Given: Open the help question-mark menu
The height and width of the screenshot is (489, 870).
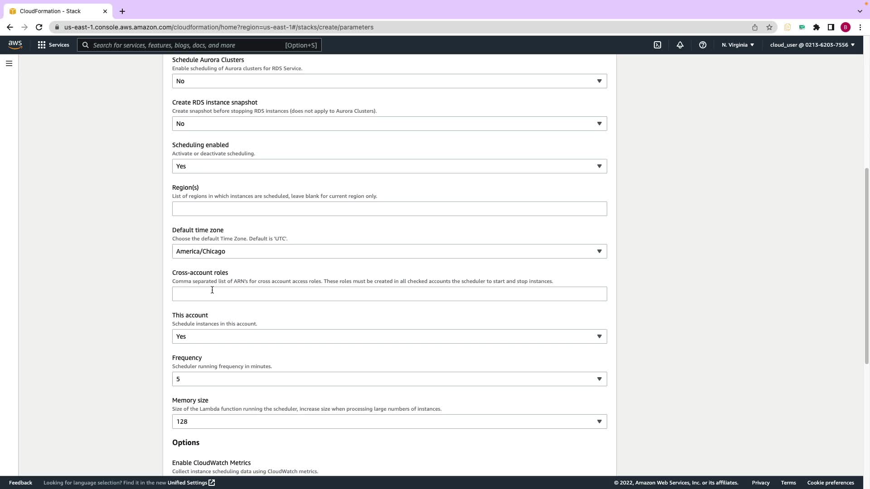Looking at the screenshot, I should coord(703,45).
